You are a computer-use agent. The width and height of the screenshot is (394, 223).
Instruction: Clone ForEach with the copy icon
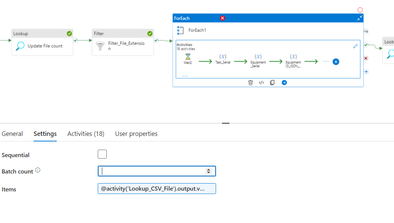272,82
